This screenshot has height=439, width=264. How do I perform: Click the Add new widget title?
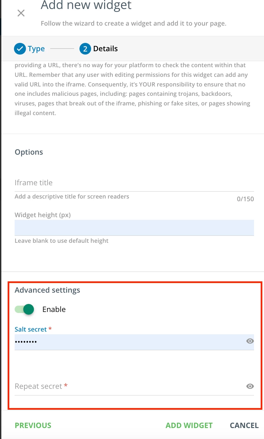(x=86, y=5)
